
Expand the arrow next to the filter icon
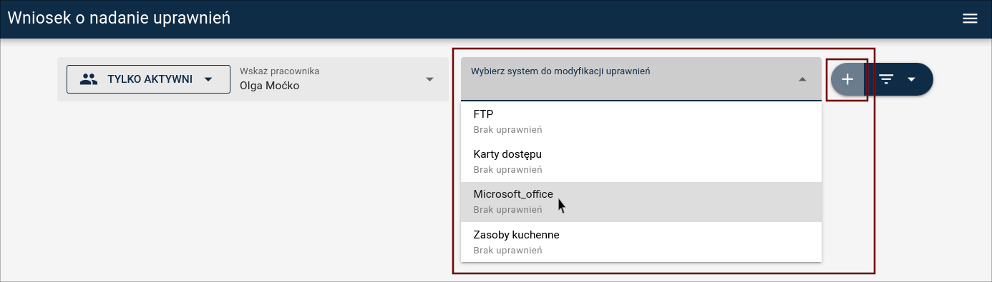point(911,79)
